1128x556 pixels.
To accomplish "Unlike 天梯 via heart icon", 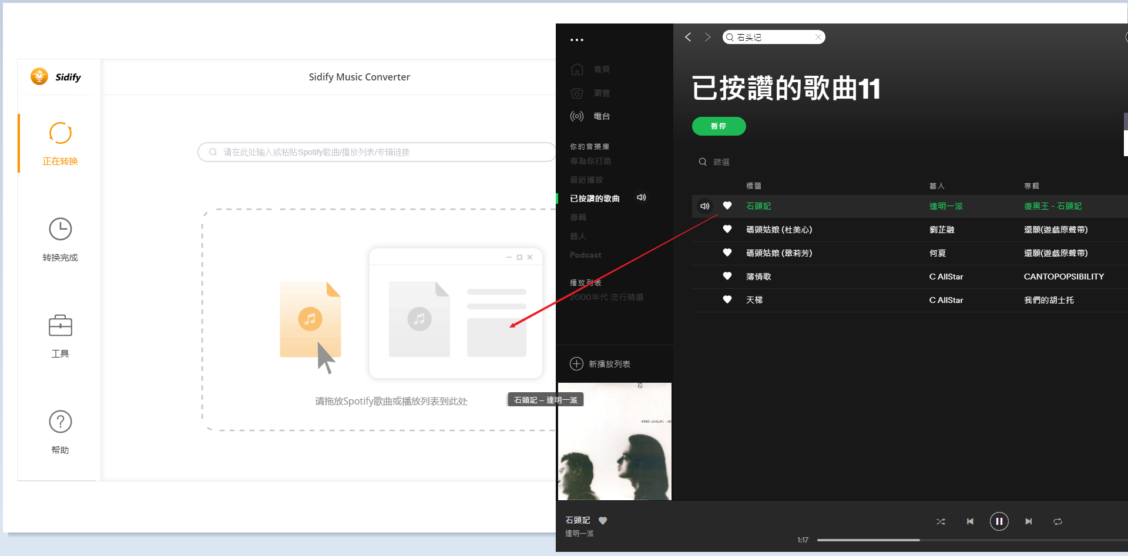I will pyautogui.click(x=727, y=299).
